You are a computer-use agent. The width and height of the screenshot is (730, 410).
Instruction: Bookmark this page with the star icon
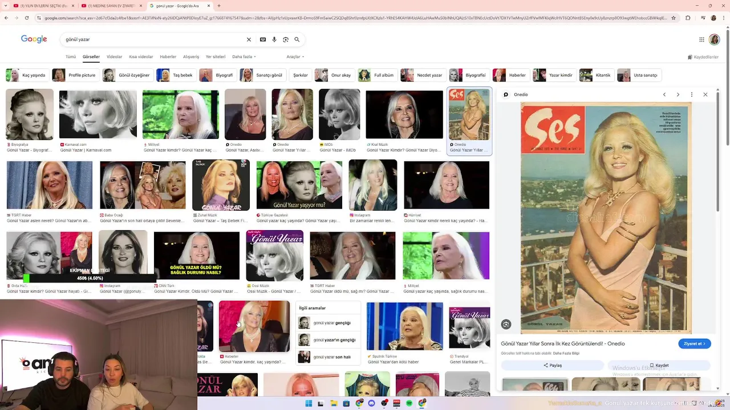pyautogui.click(x=674, y=18)
